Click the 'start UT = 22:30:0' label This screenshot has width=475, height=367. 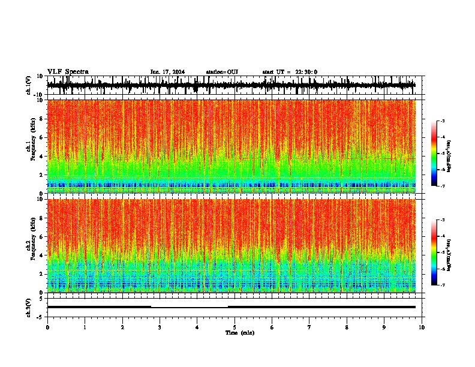point(290,72)
